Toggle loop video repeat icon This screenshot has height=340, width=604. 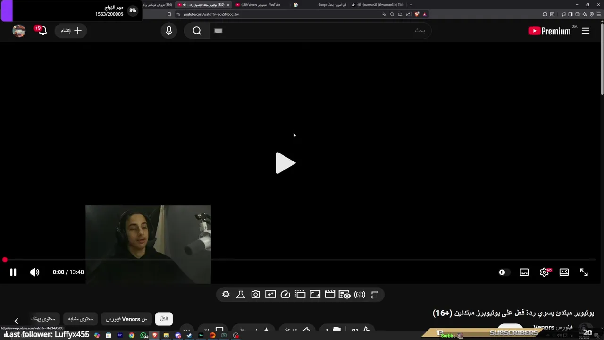(x=374, y=294)
